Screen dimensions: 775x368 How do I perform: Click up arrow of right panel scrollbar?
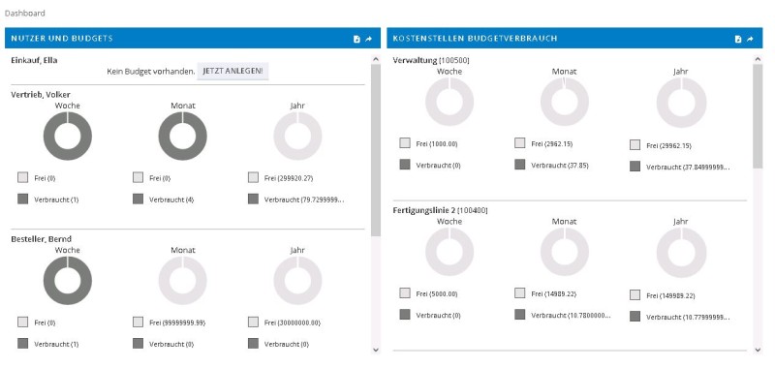[758, 59]
